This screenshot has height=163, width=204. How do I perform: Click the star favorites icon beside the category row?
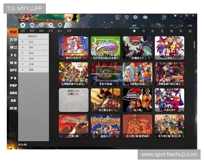(x=134, y=31)
